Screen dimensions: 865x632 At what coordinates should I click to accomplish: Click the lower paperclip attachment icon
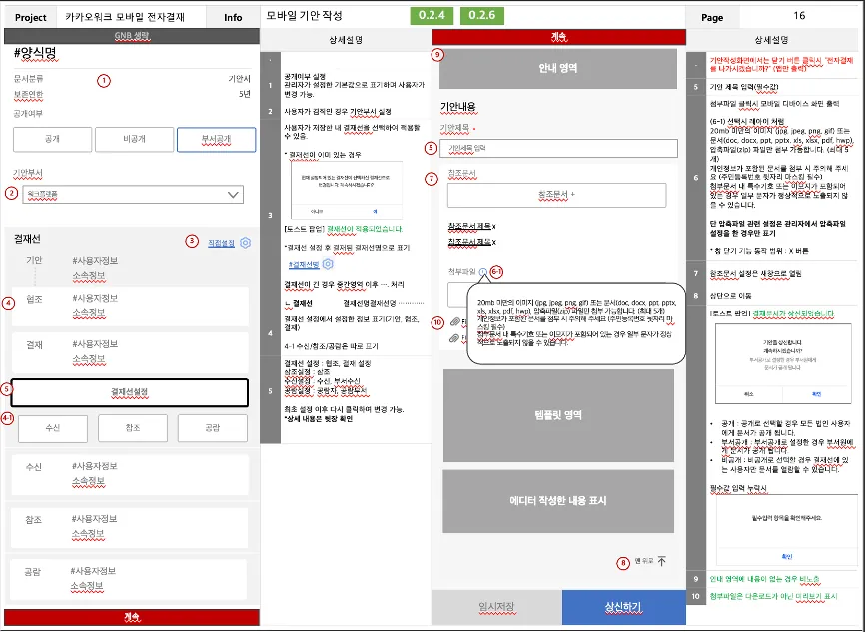tap(455, 338)
